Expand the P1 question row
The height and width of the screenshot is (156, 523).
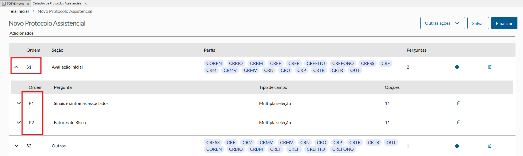coord(19,103)
